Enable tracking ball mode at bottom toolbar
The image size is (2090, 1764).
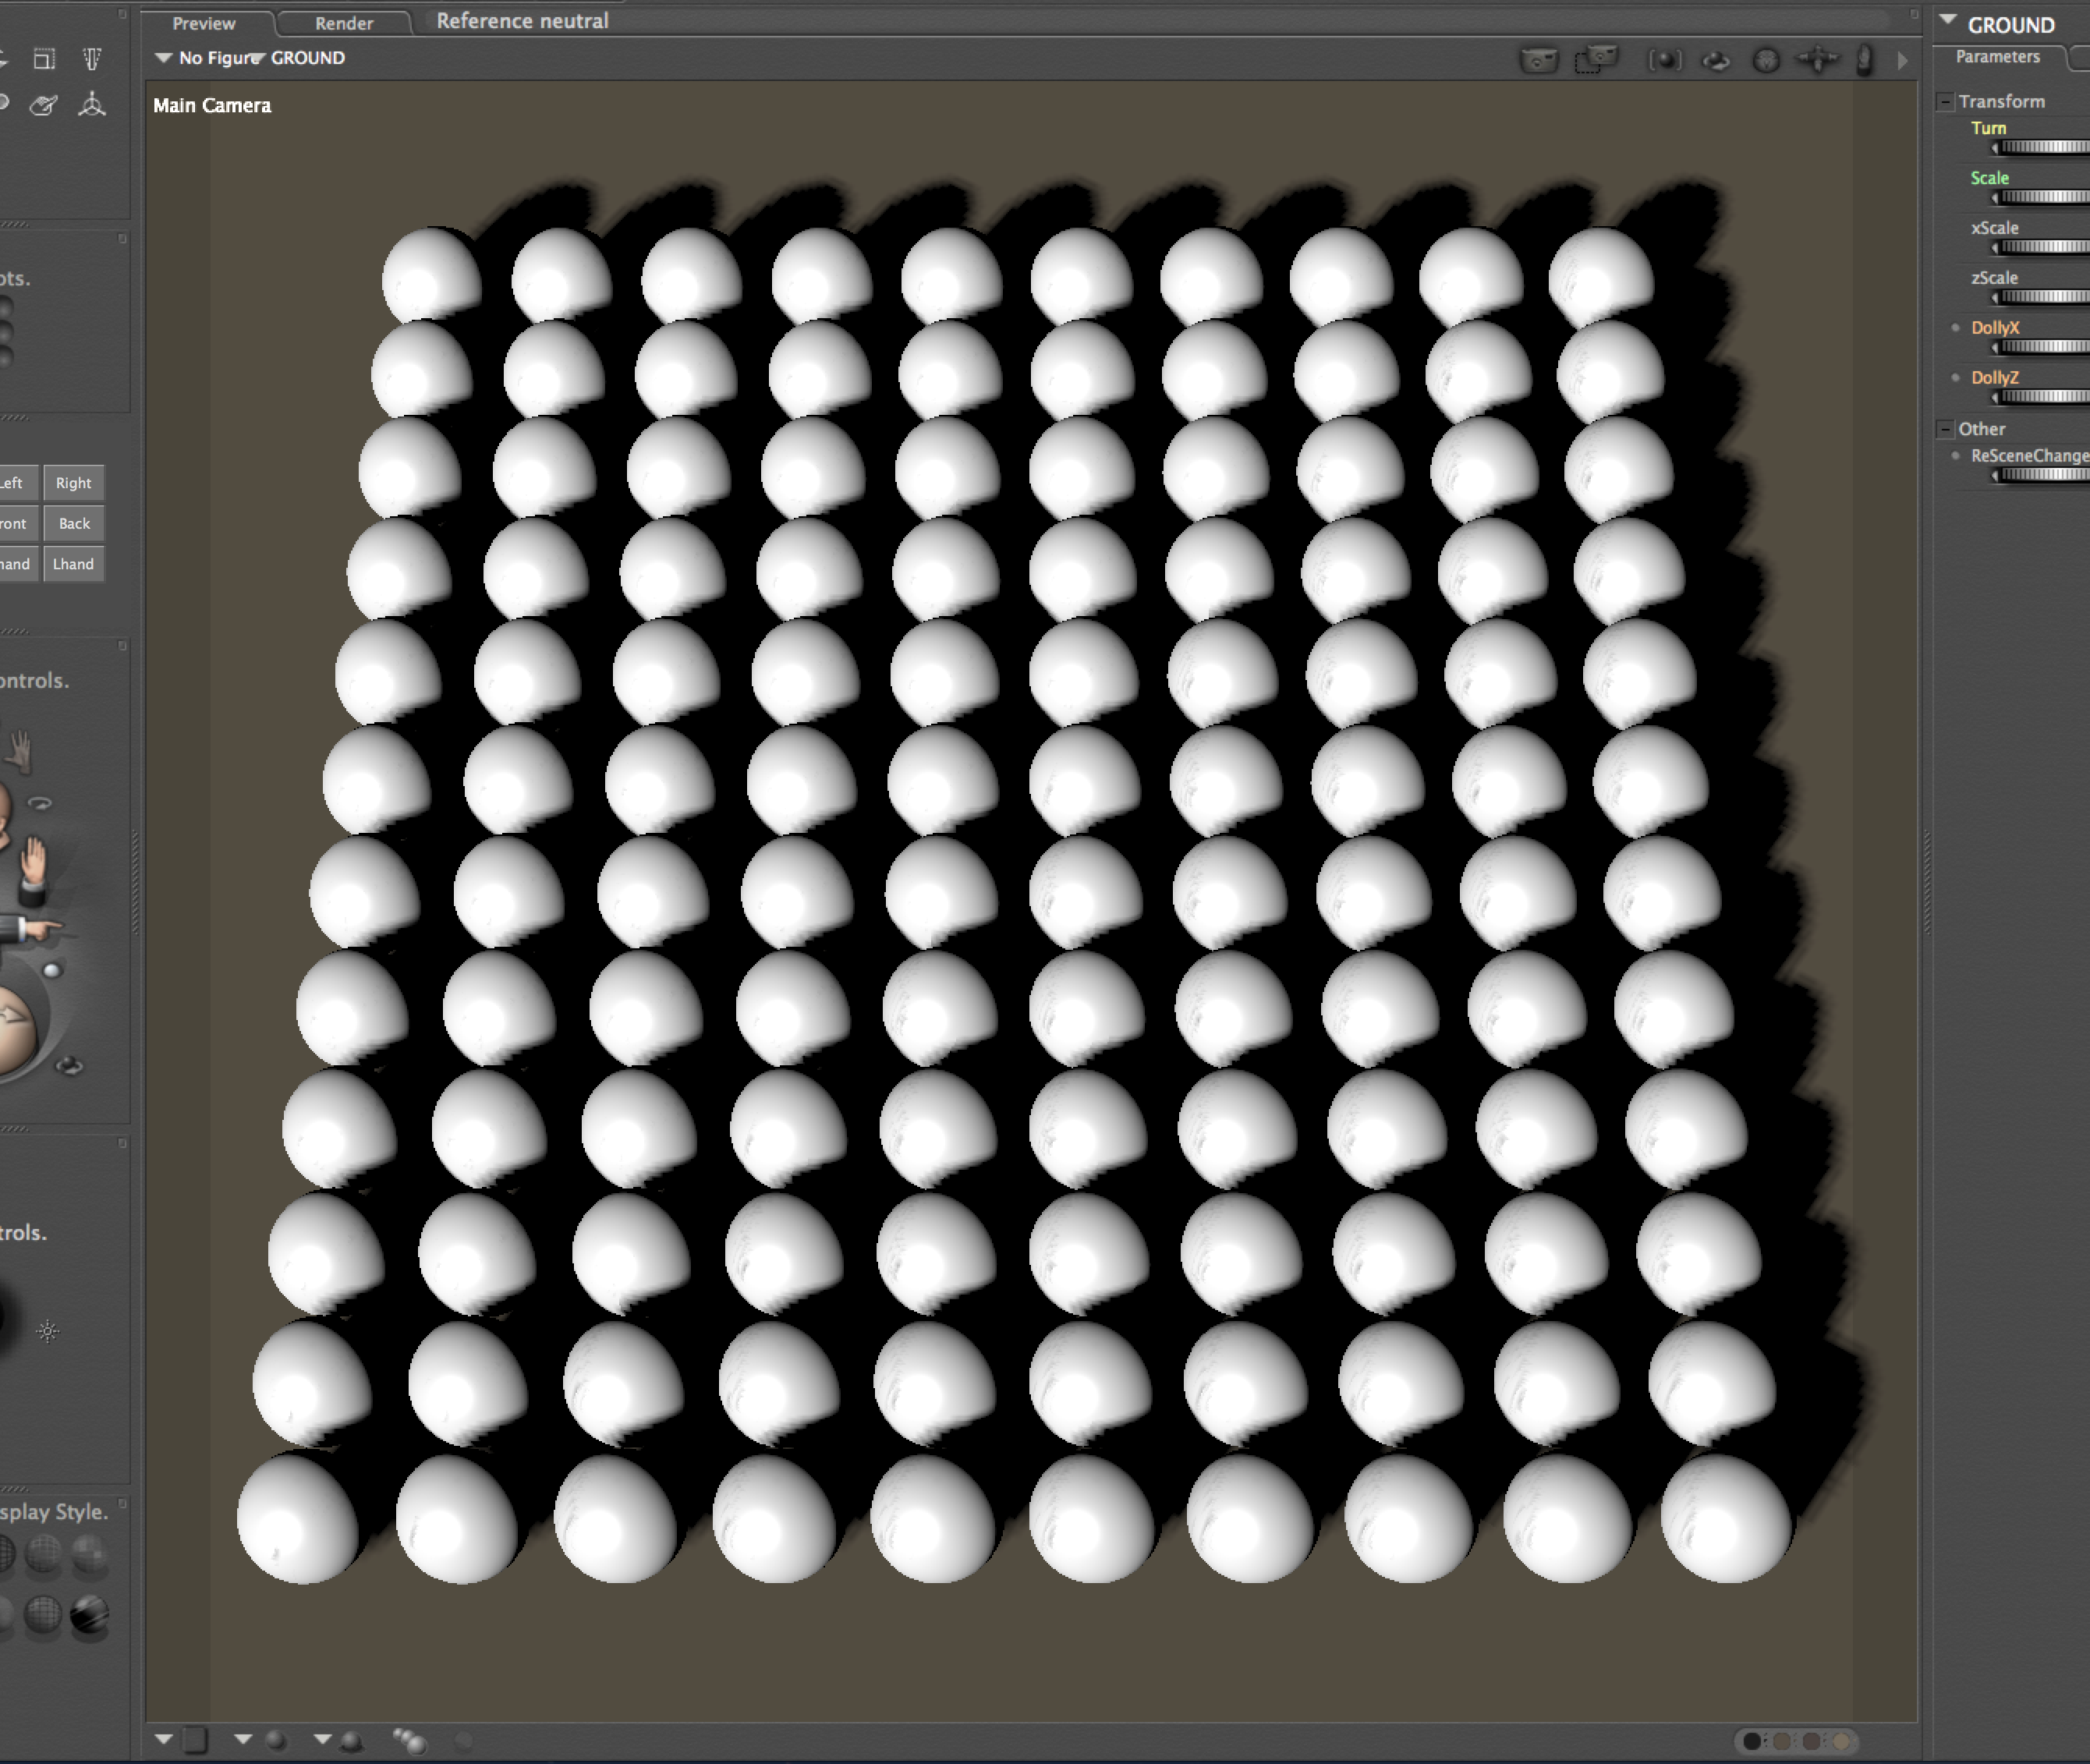coord(464,1741)
